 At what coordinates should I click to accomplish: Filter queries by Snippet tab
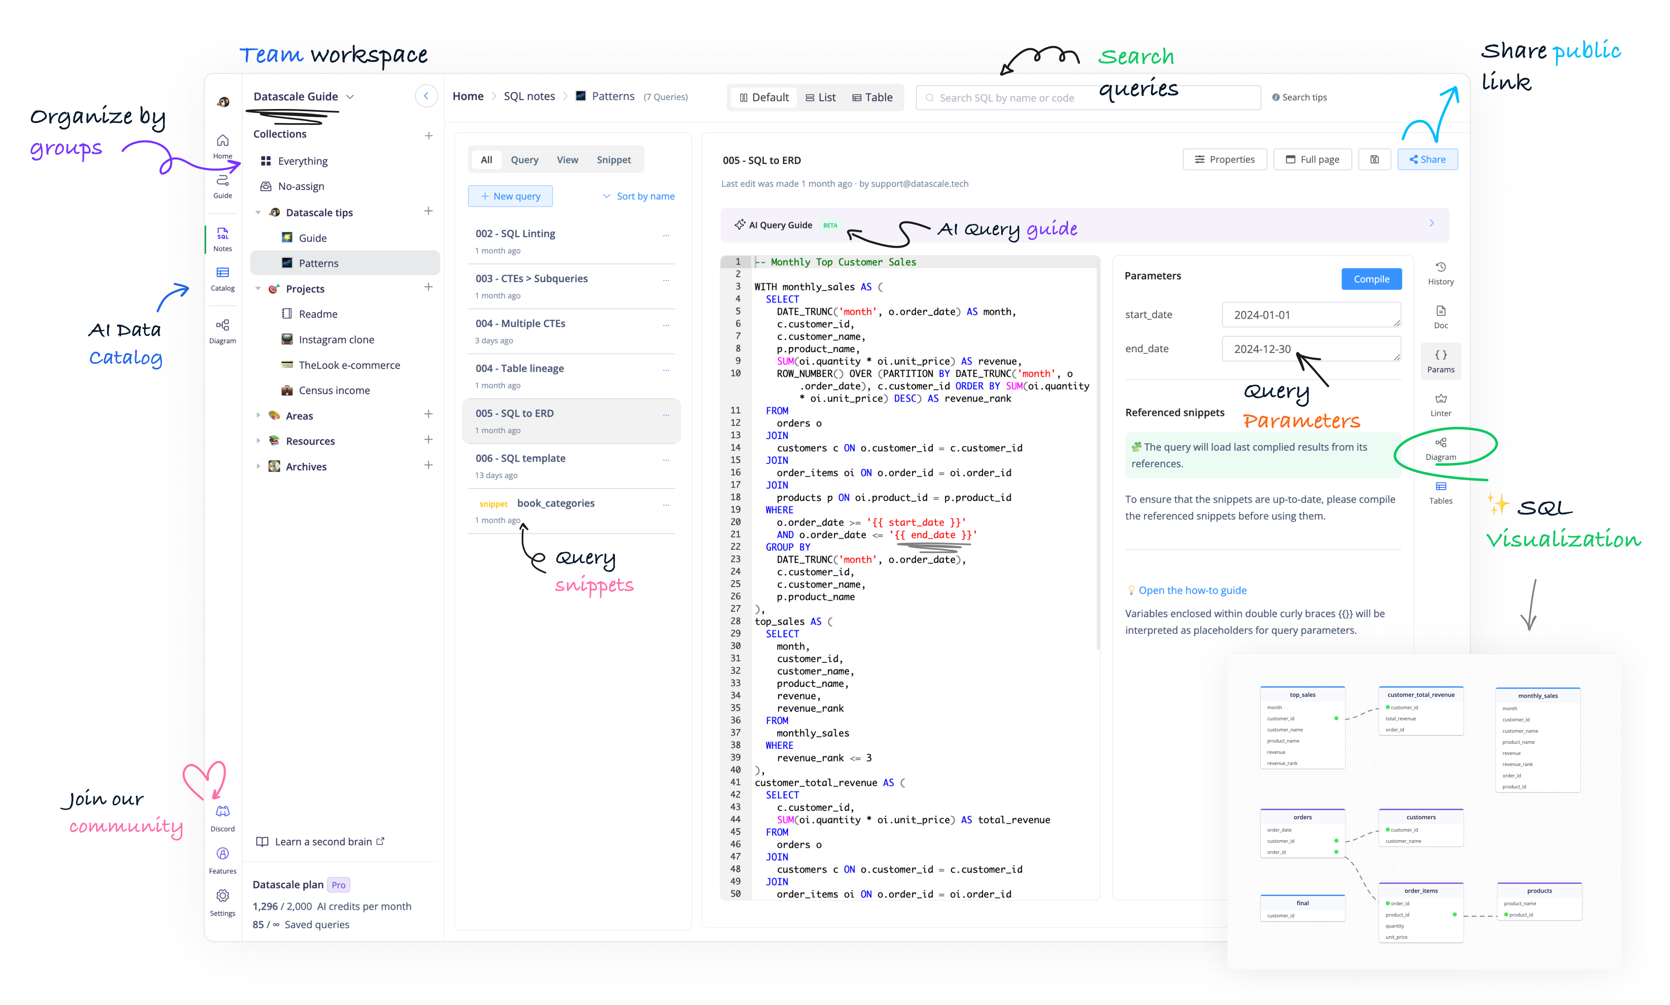click(613, 160)
